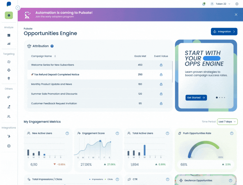The image size is (243, 185).
Task: Sort by Campaign Name column arrows
Action: pos(55,56)
